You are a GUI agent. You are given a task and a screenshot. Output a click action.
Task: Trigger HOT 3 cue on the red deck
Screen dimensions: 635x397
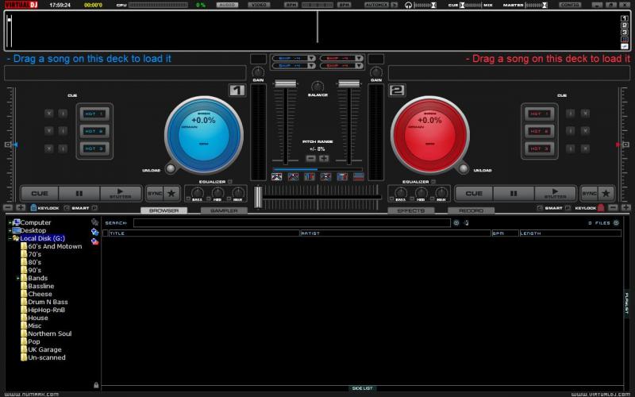coord(539,148)
